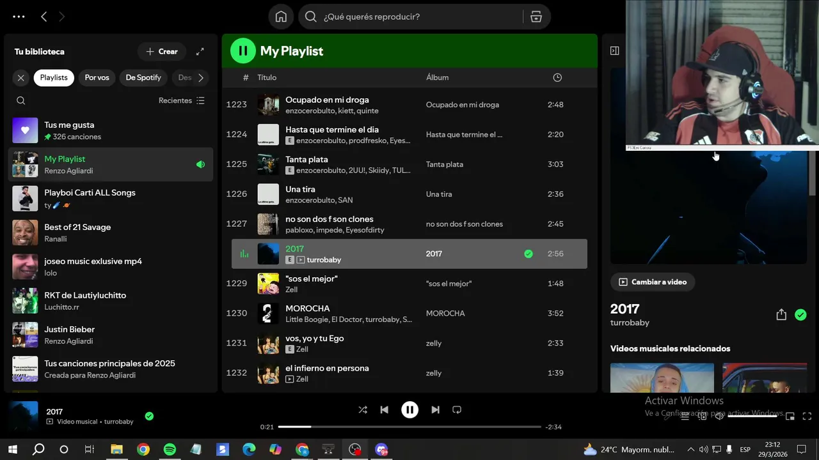Open the Zell artist link under "sos el mejor"
This screenshot has height=460, width=819.
point(291,289)
